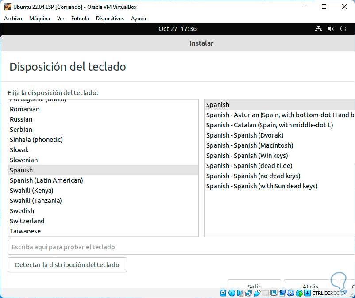
Task: Click the keyboard test input field
Action: coord(181,247)
